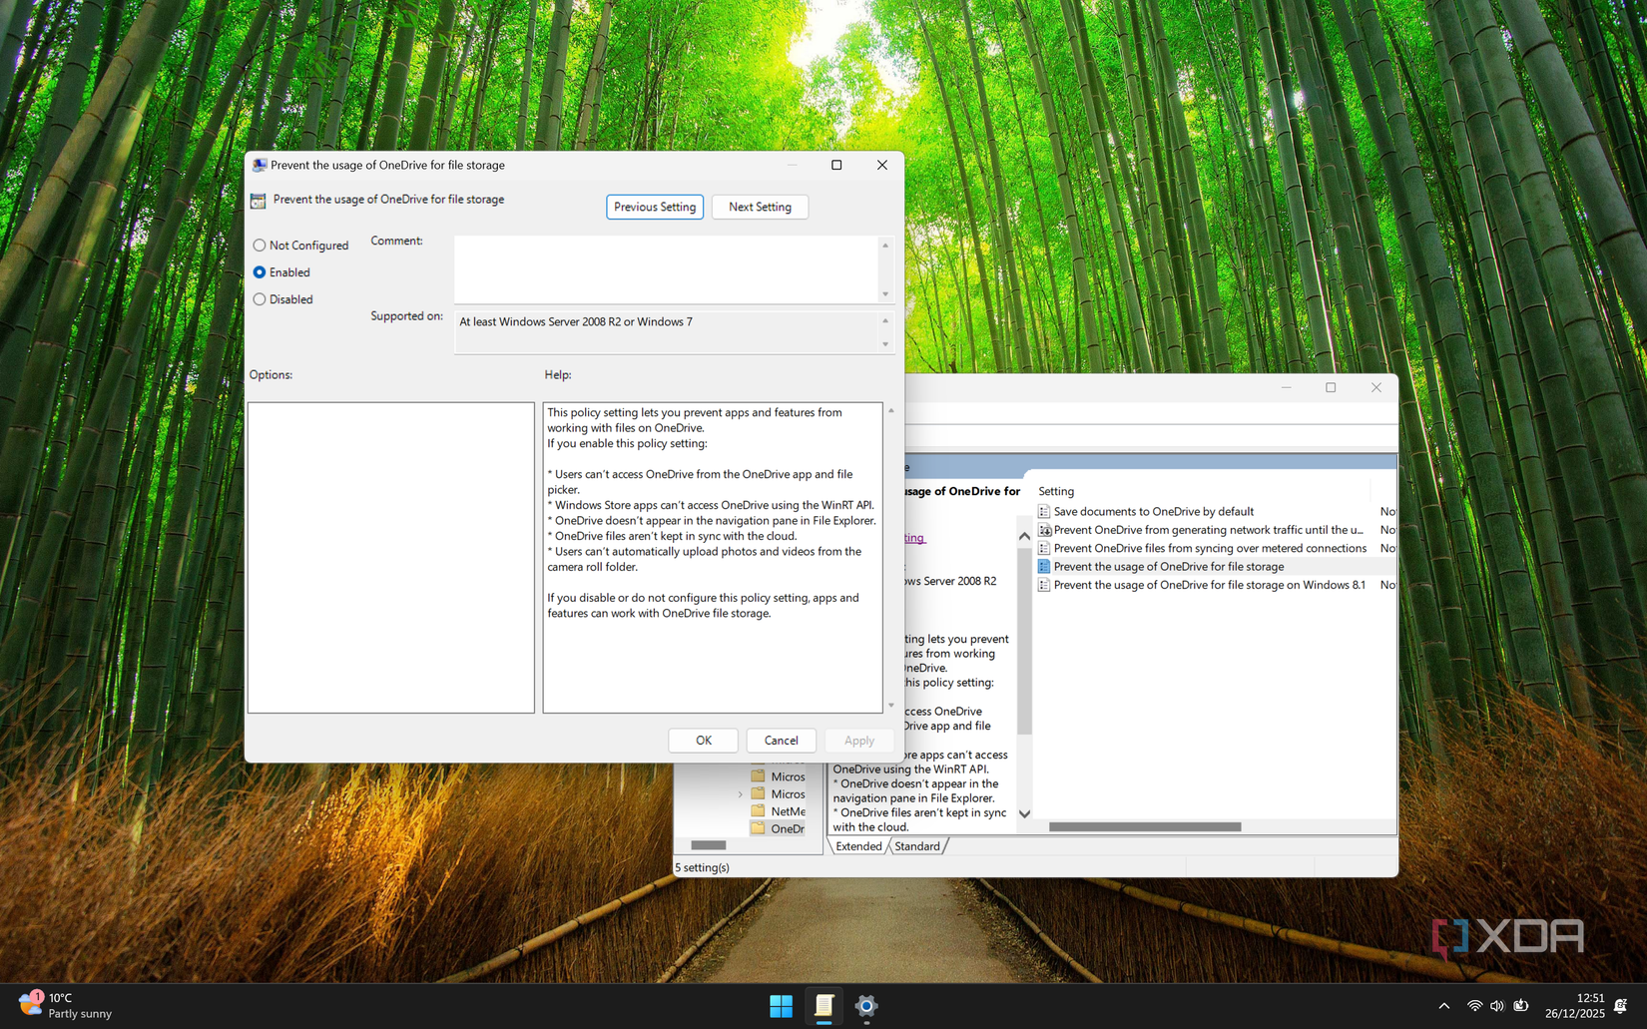
Task: Click the policy icon in the dialog title bar
Action: (259, 164)
